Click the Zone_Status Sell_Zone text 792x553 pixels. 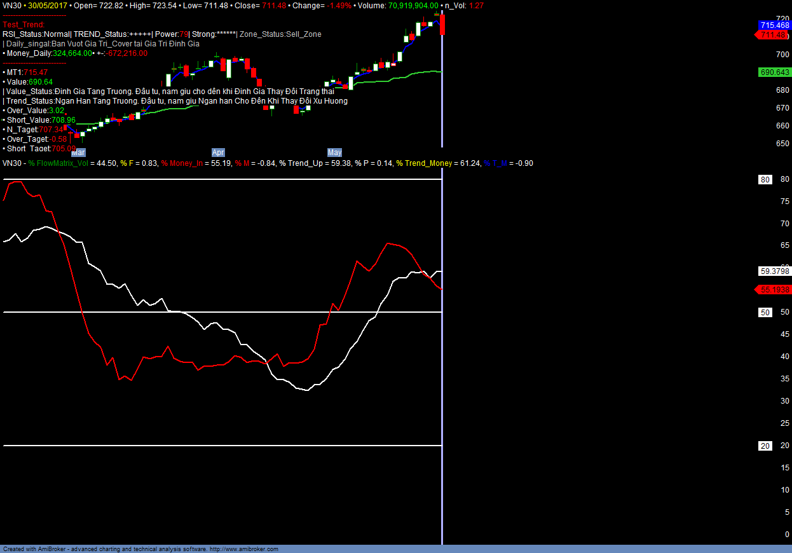pos(280,34)
